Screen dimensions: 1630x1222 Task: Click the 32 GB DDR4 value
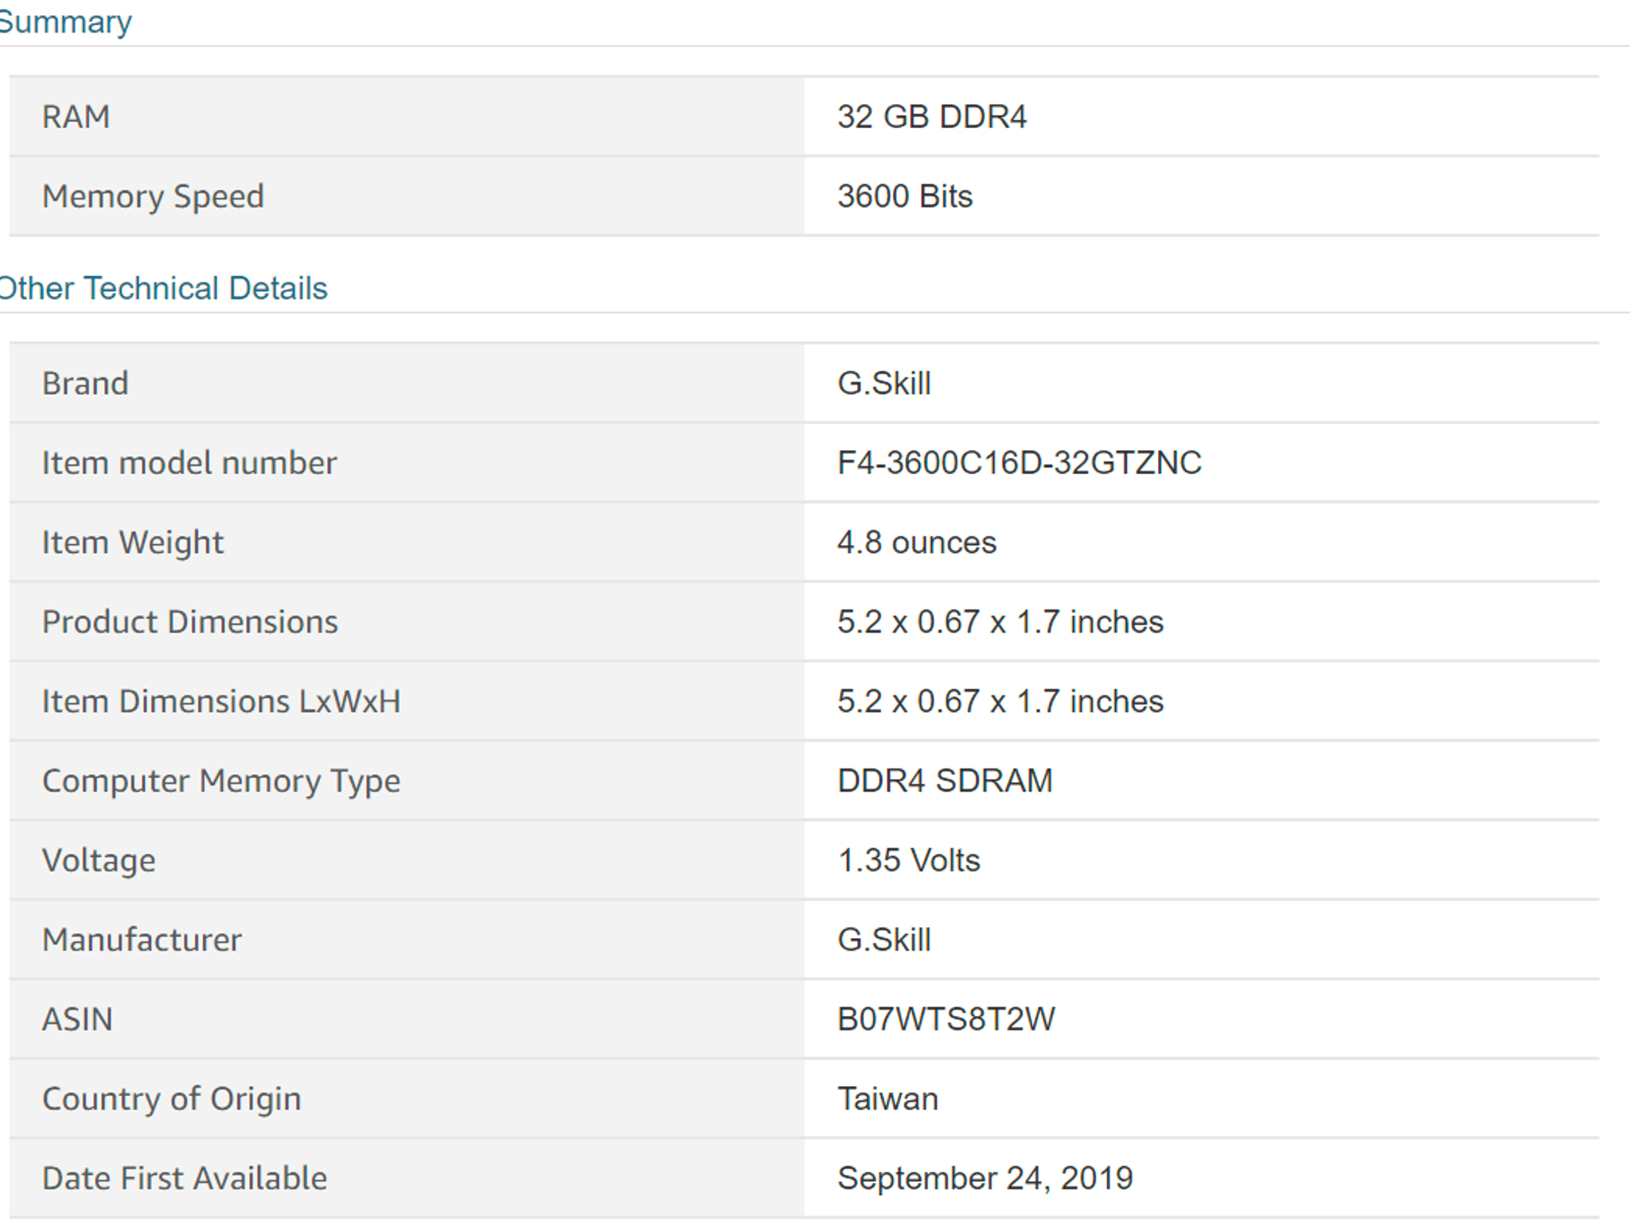pos(932,117)
